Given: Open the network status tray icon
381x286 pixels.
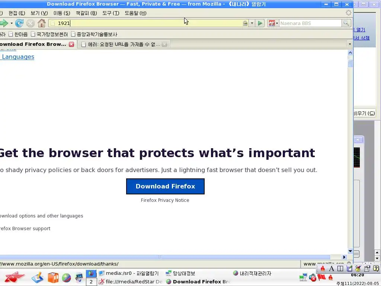Looking at the screenshot, I should tap(303, 277).
